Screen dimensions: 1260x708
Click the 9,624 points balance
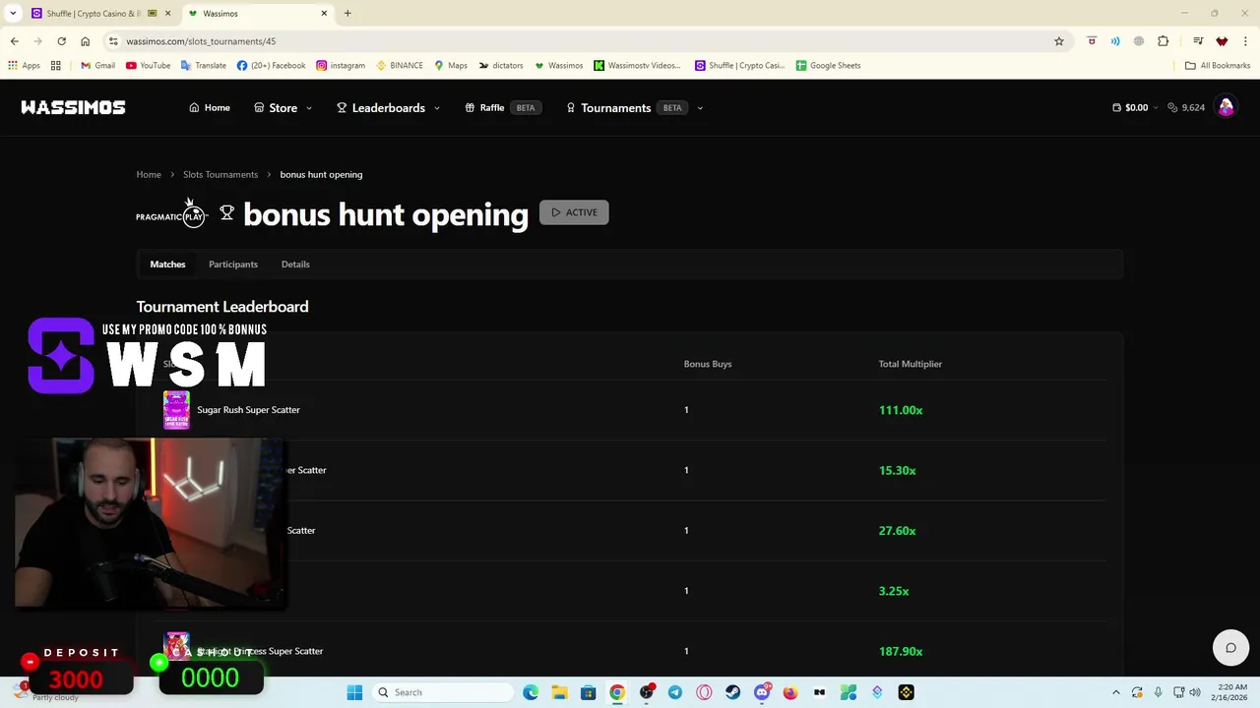tap(1186, 107)
